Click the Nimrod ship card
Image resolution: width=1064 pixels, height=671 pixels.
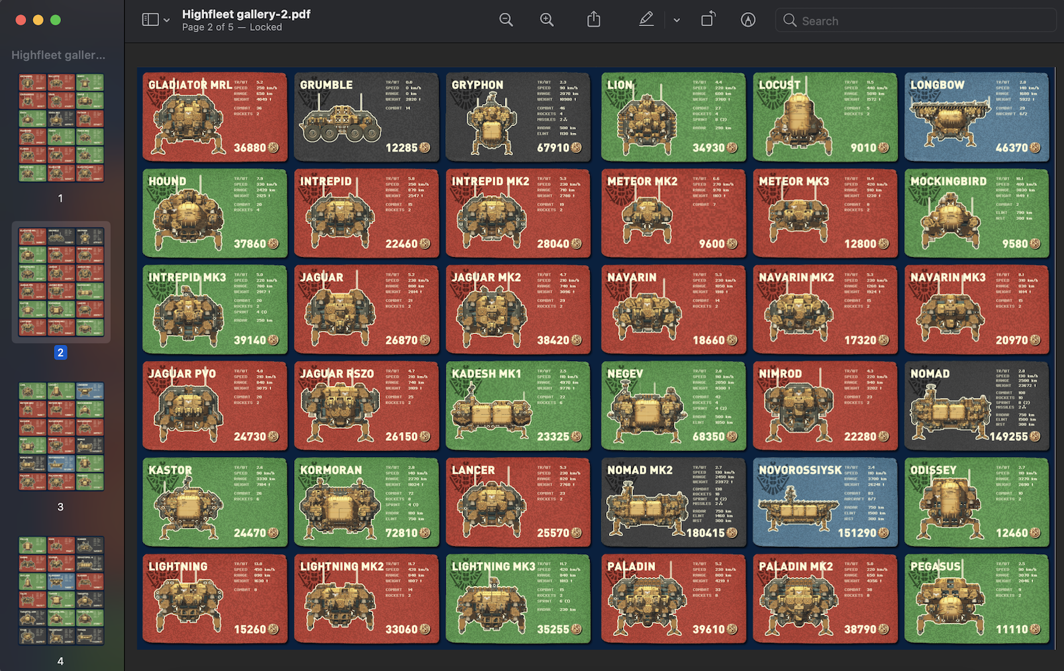pos(825,406)
